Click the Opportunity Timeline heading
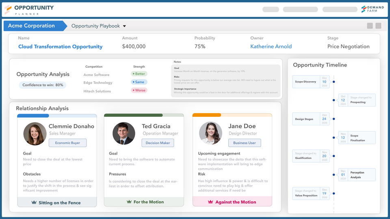Screen dimensions: 390x219 320,65
